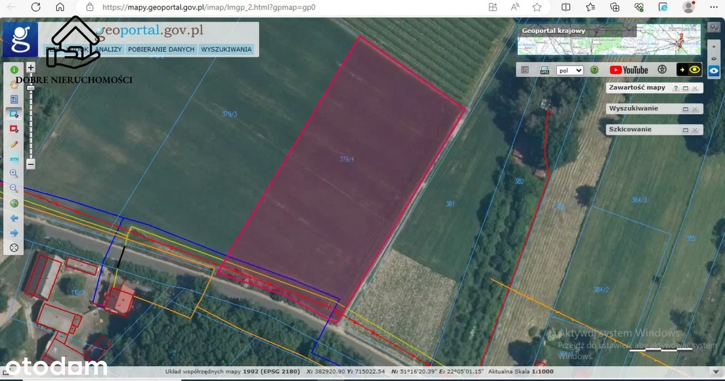The image size is (725, 381).
Task: Click the magnifier zoom-in tool
Action: pos(14,174)
